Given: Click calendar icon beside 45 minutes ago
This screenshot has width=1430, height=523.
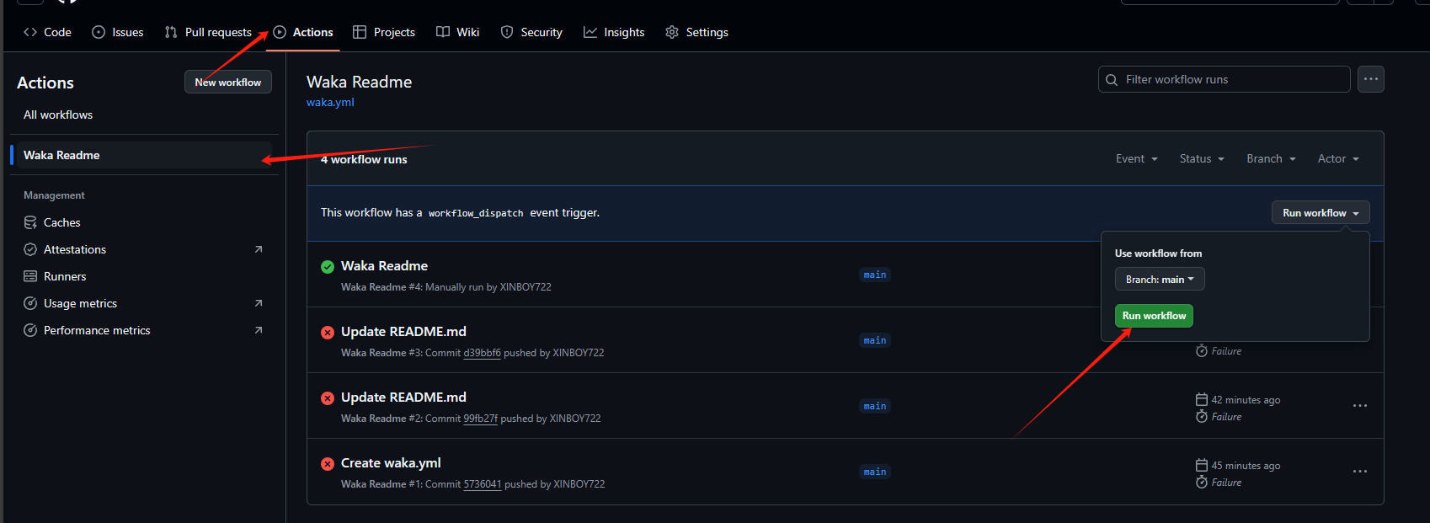Looking at the screenshot, I should 1202,465.
